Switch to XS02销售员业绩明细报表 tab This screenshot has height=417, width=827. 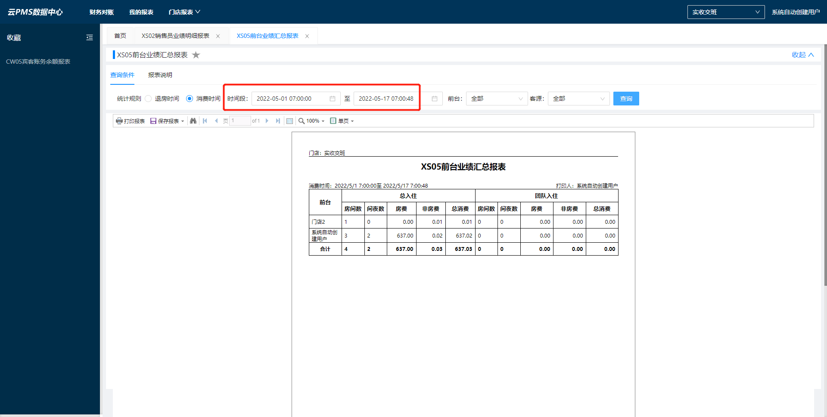(x=175, y=36)
